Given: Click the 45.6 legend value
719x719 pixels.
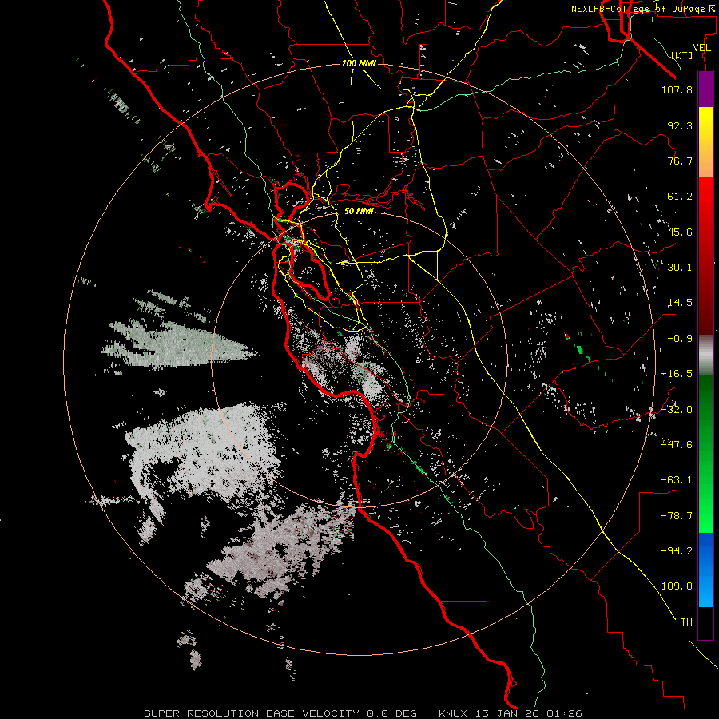Looking at the screenshot, I should point(680,232).
